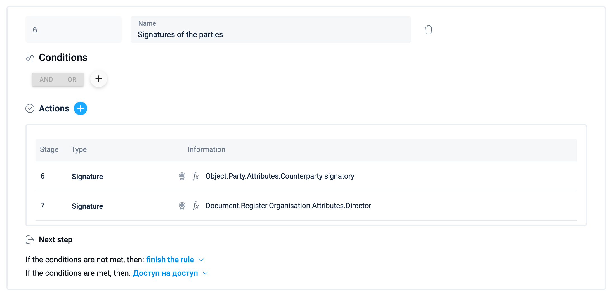Add a new condition with plus button
Viewport: 614px width, 295px height.
click(x=98, y=79)
